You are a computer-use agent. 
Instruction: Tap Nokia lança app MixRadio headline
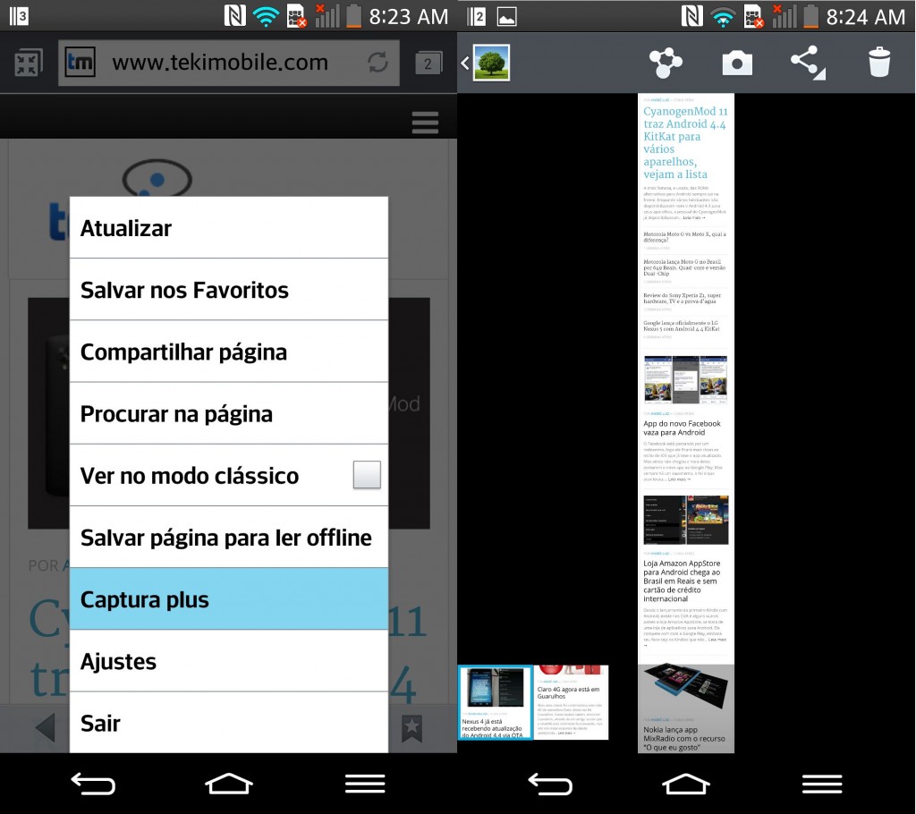(684, 739)
